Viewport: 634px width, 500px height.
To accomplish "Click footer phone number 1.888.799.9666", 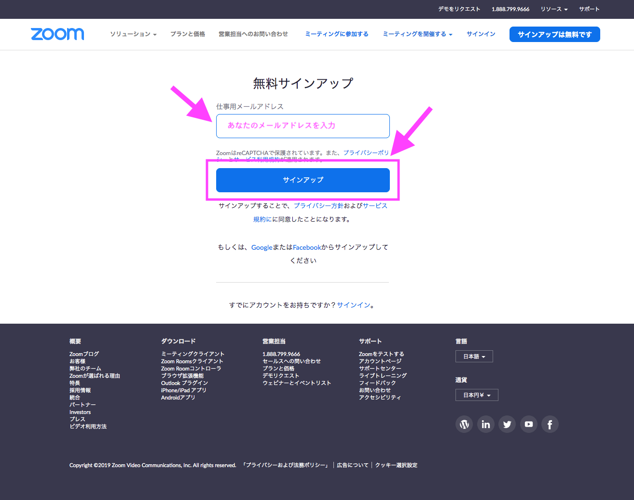I will click(281, 354).
